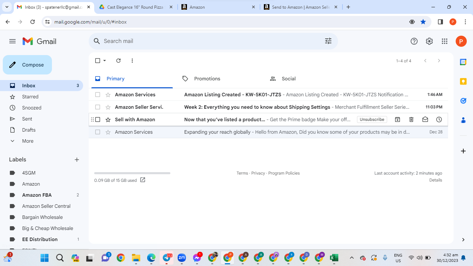Open the Gmail main menu hamburger icon

12,41
